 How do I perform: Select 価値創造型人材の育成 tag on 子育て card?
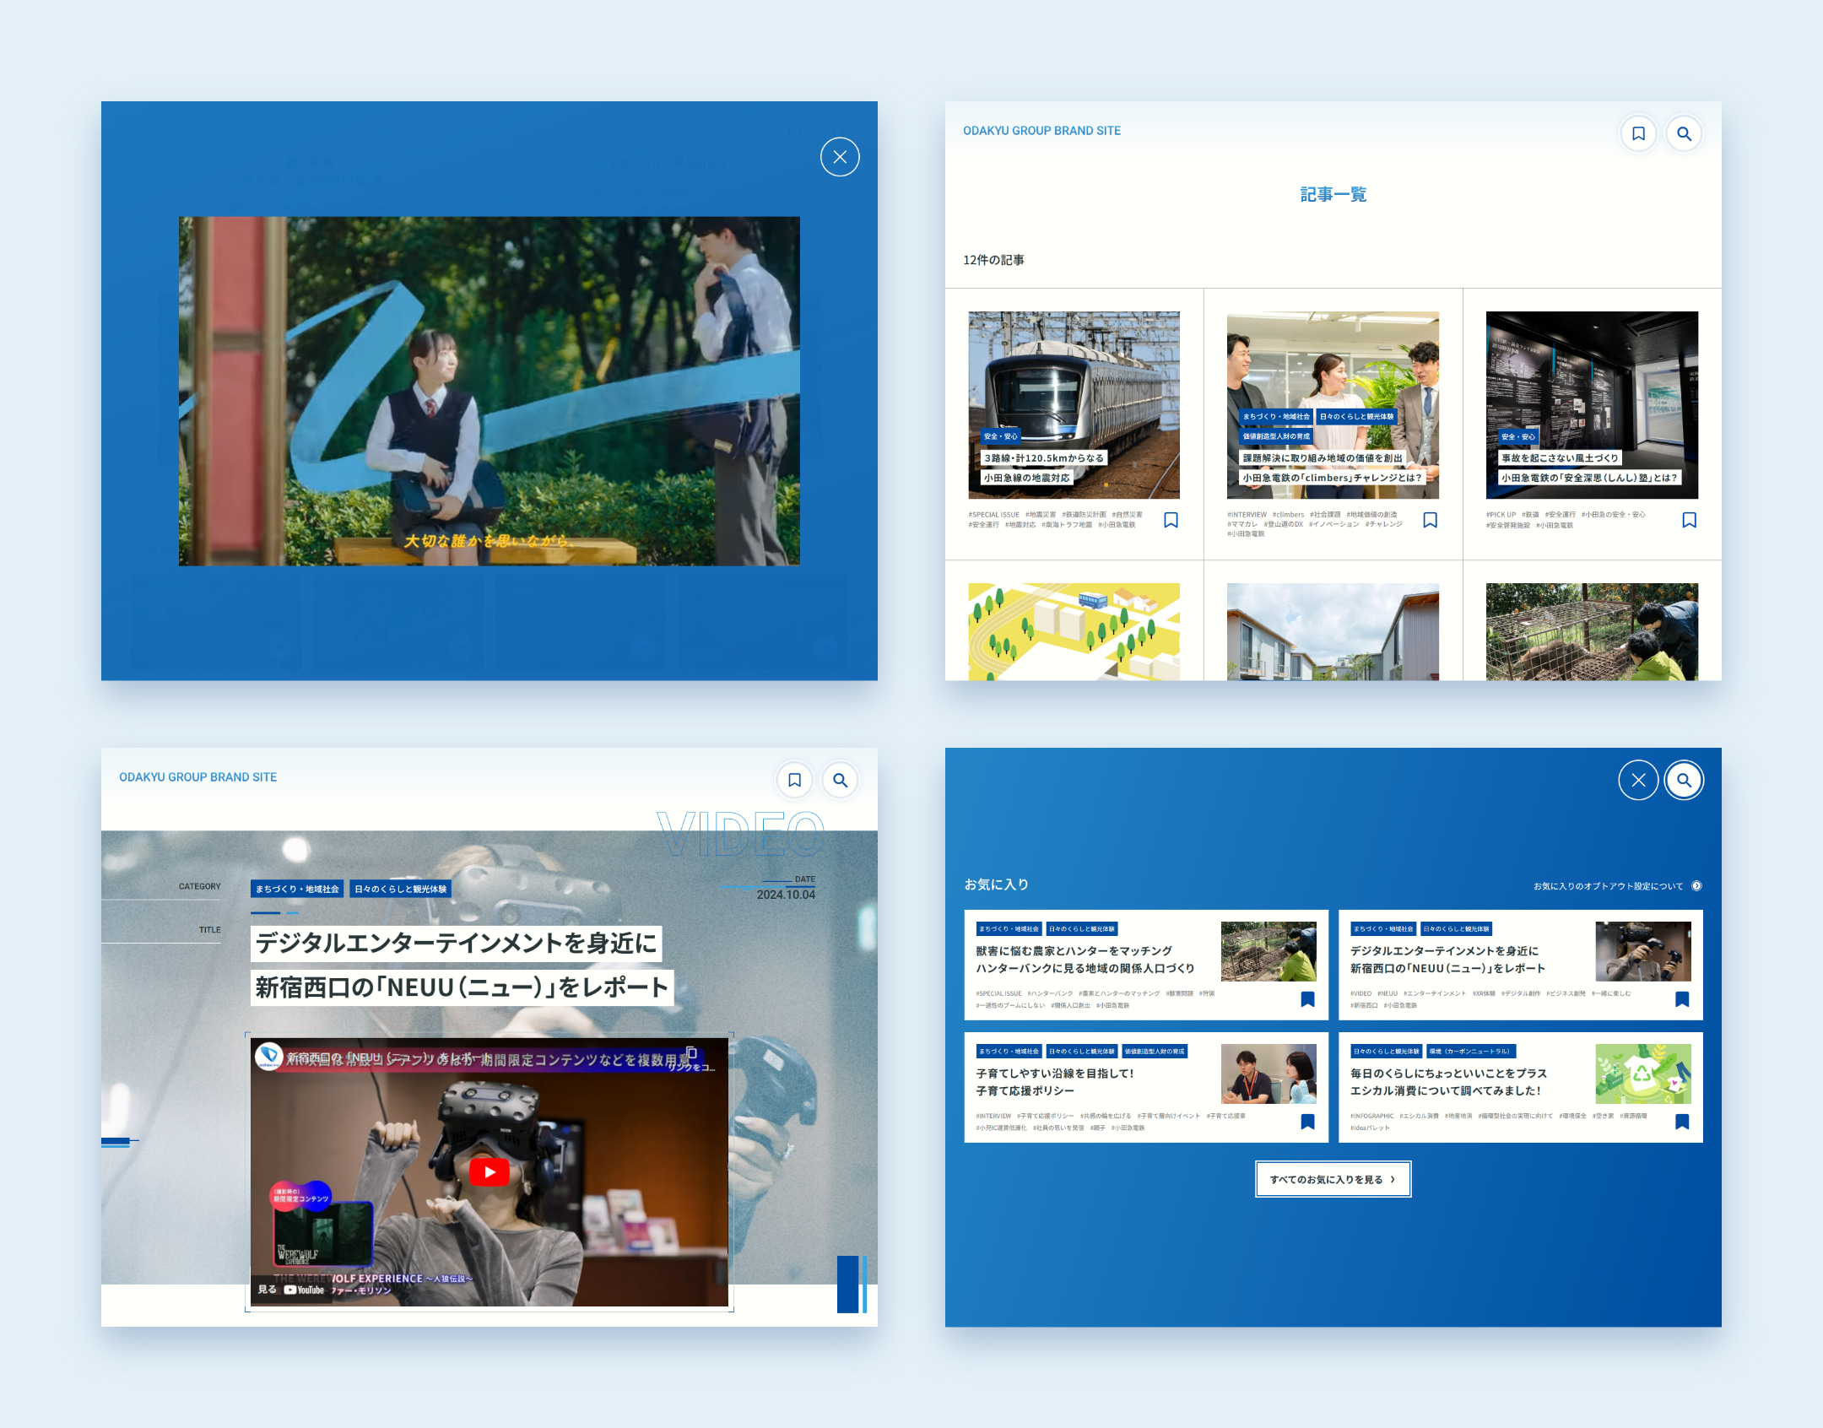1155,1052
